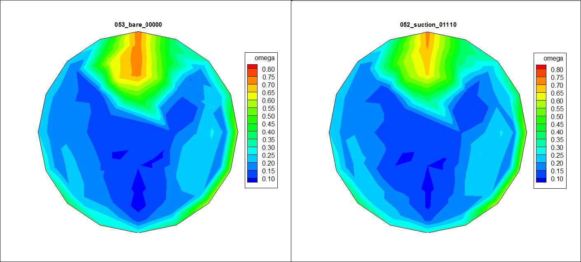The width and height of the screenshot is (581, 262).
Task: Click the red top swatch in right legend
Action: [x=540, y=67]
